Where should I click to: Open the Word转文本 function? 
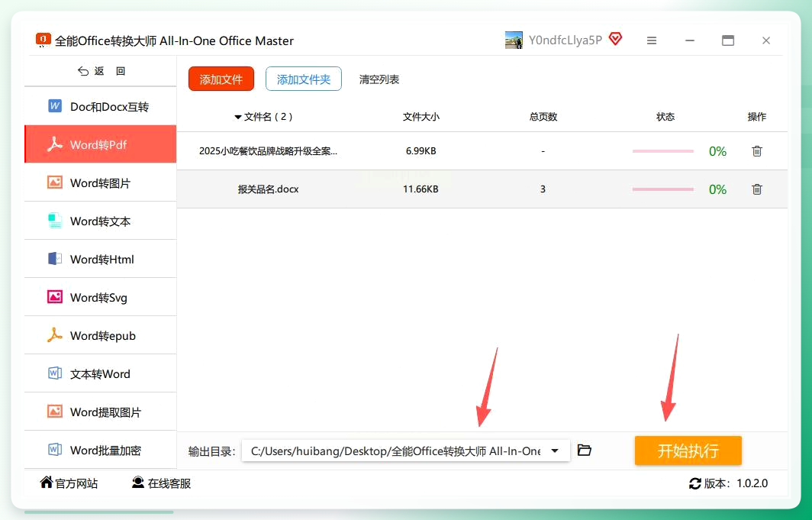click(101, 221)
